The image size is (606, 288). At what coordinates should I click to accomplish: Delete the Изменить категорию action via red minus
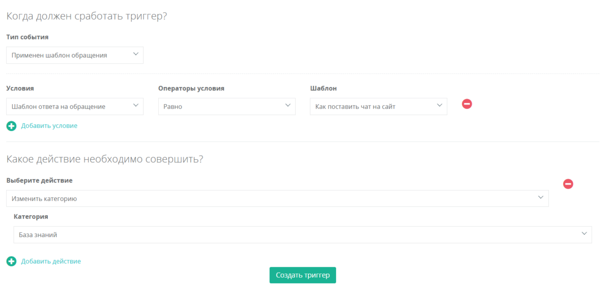(x=568, y=184)
